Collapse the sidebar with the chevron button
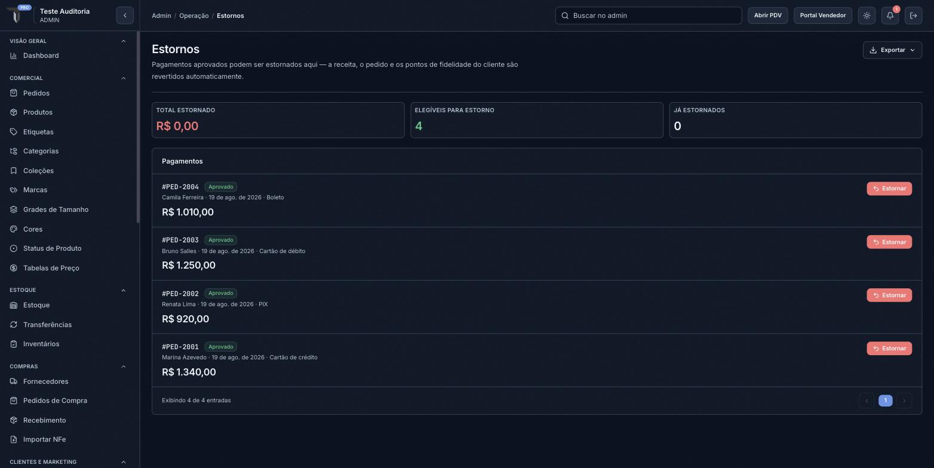Image resolution: width=934 pixels, height=468 pixels. [x=125, y=16]
